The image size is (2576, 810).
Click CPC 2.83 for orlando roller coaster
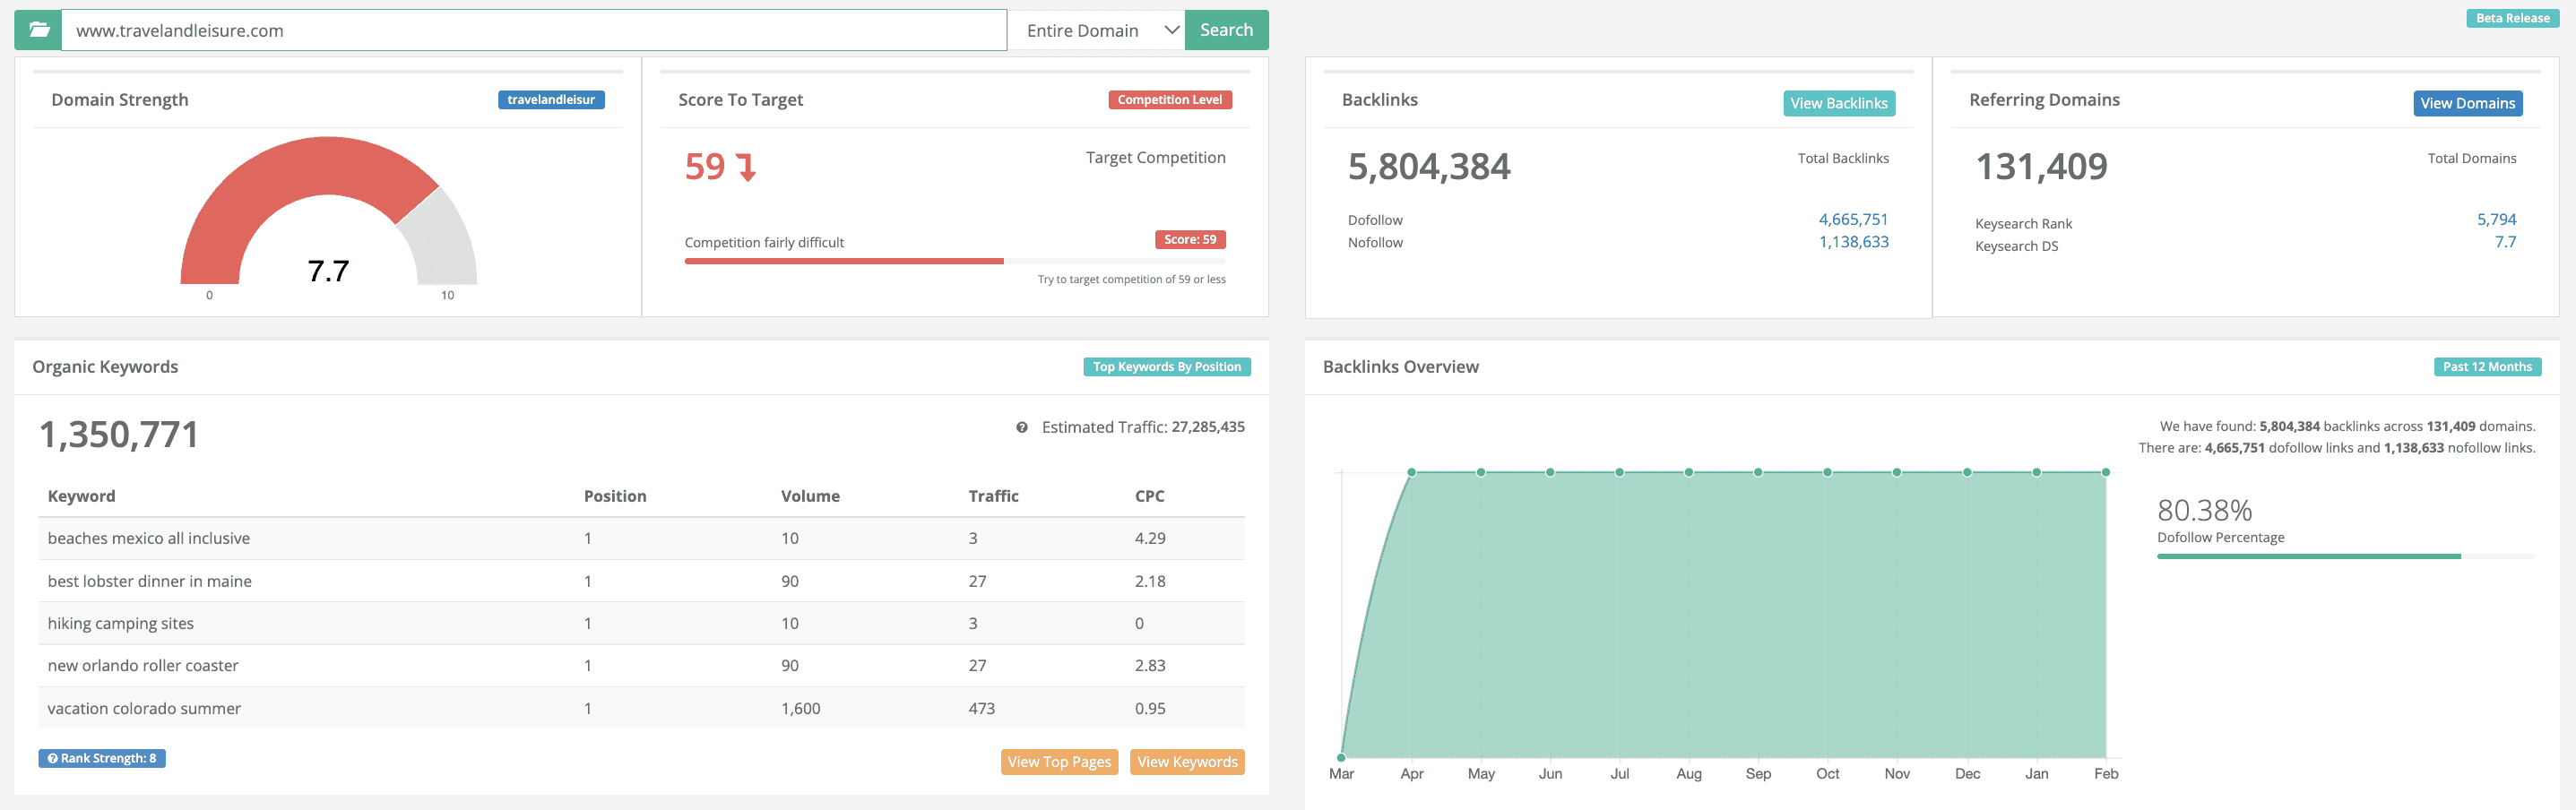tap(1150, 665)
